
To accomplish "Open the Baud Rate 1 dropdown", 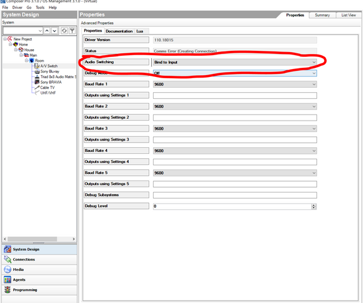I will point(313,84).
